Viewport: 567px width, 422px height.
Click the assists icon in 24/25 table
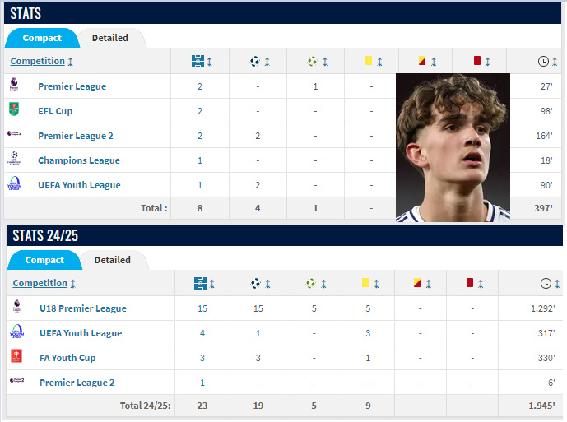pyautogui.click(x=310, y=284)
